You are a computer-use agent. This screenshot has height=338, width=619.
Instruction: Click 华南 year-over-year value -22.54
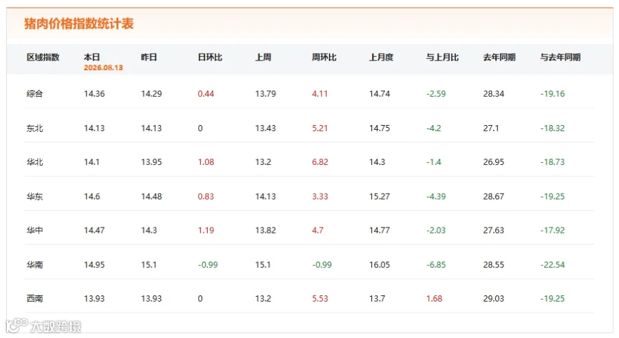pyautogui.click(x=553, y=264)
